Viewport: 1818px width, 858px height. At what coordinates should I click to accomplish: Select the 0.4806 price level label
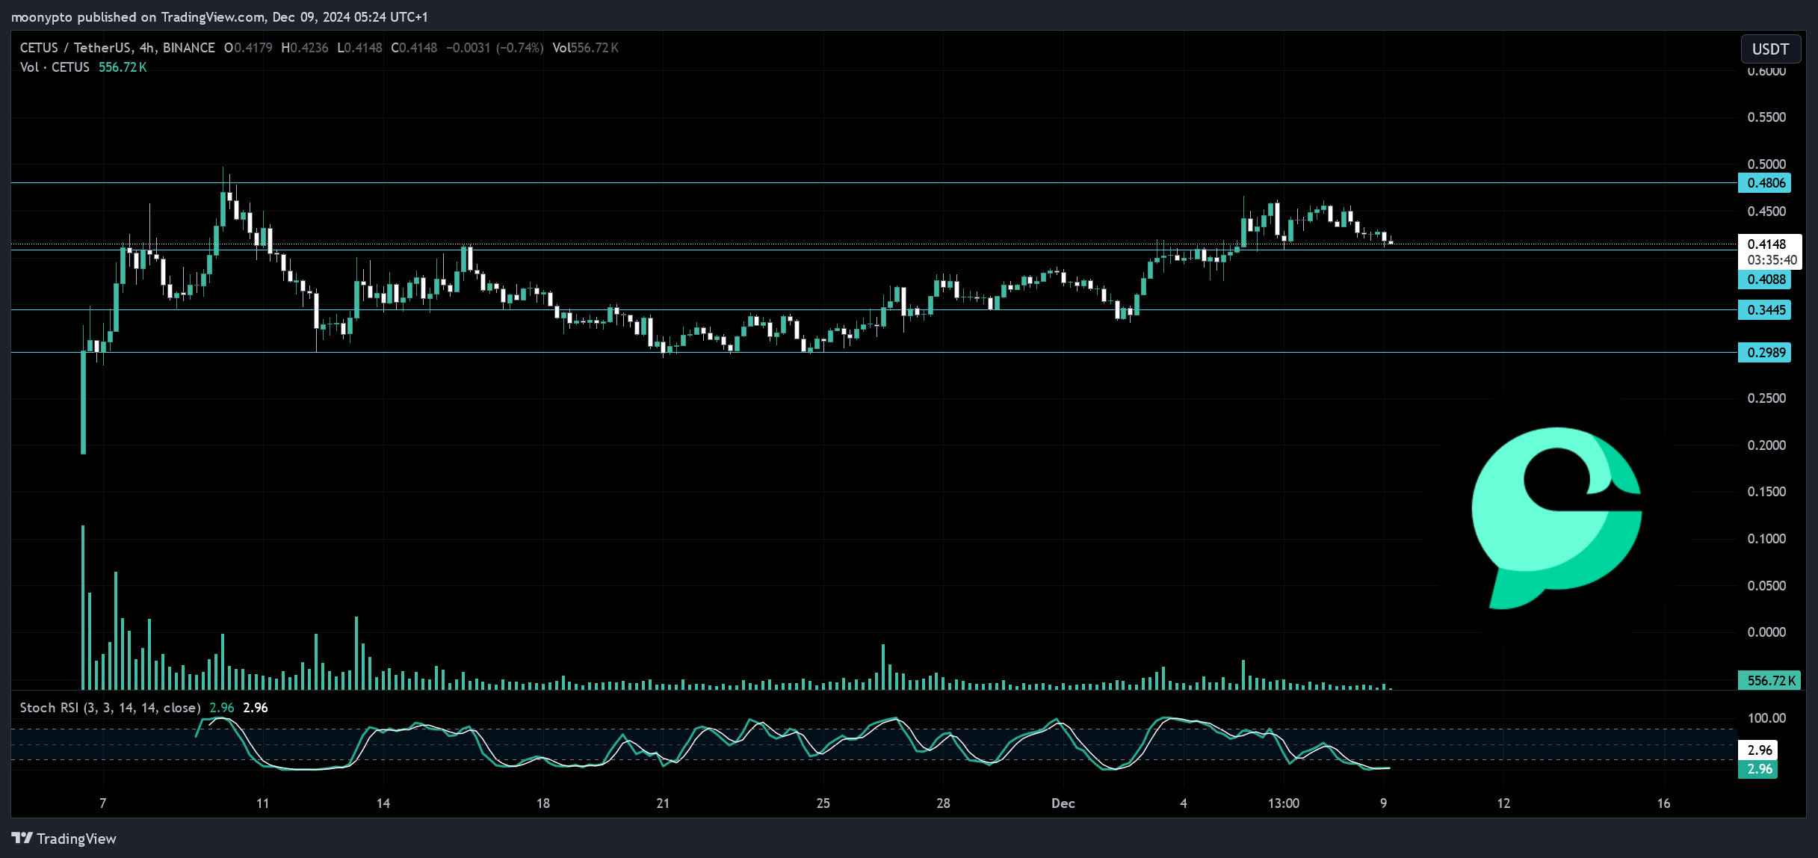(x=1765, y=183)
